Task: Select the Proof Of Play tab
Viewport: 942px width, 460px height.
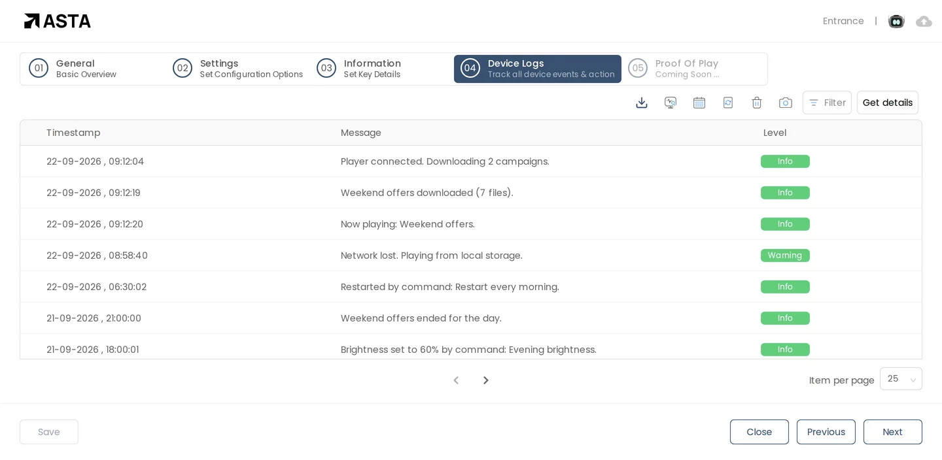Action: [x=674, y=69]
